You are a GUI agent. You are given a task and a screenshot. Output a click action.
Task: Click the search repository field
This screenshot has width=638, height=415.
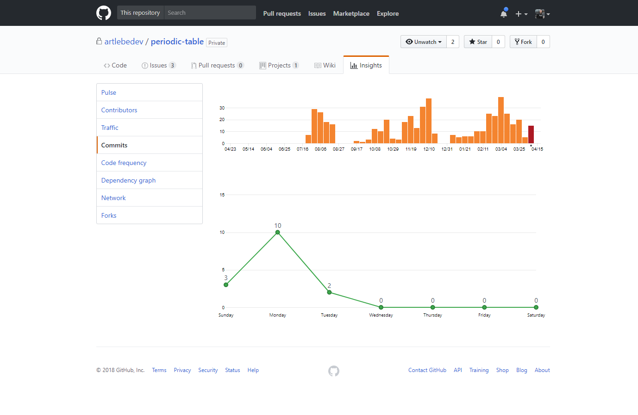pos(210,13)
